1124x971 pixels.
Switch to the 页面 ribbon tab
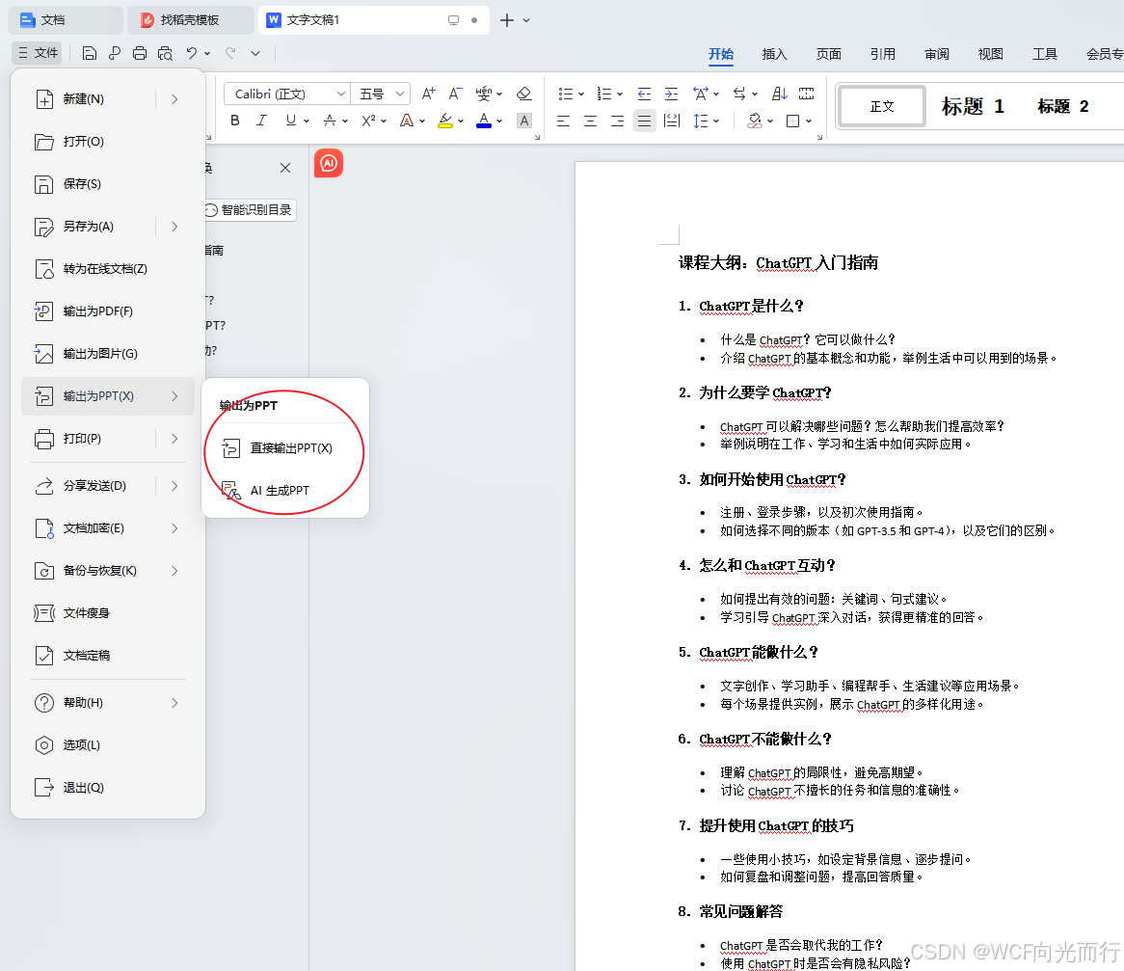click(x=829, y=54)
